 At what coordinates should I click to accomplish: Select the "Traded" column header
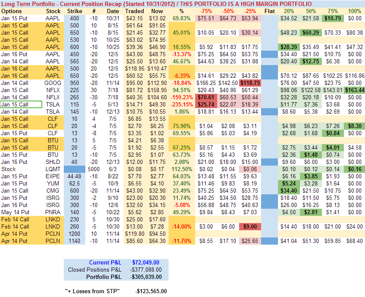134,11
